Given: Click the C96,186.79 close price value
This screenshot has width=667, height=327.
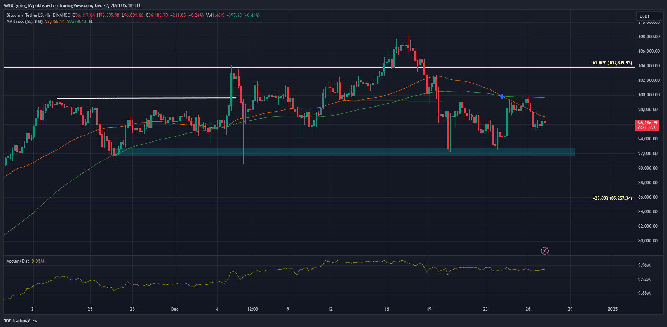Looking at the screenshot, I should (x=157, y=15).
